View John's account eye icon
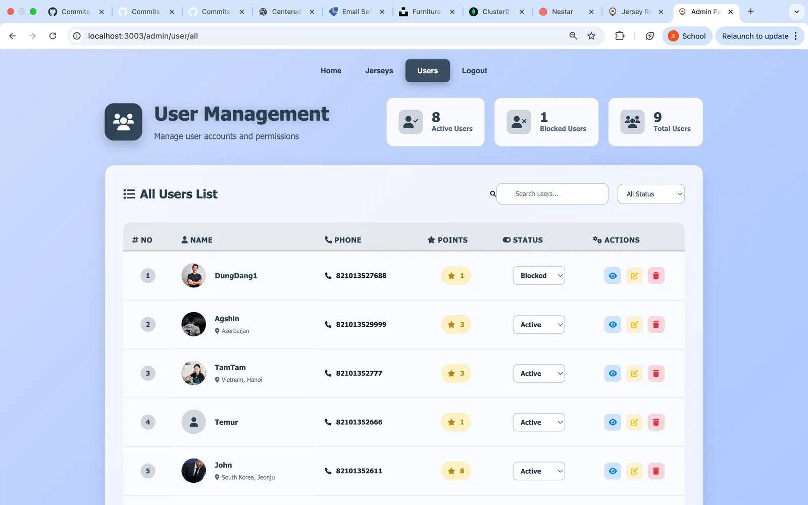The width and height of the screenshot is (808, 505). [x=613, y=471]
